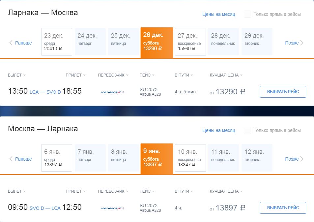The width and height of the screenshot is (314, 222).
Task: Choose the 13897 ₽ flight SU 2072
Action: coord(283,208)
